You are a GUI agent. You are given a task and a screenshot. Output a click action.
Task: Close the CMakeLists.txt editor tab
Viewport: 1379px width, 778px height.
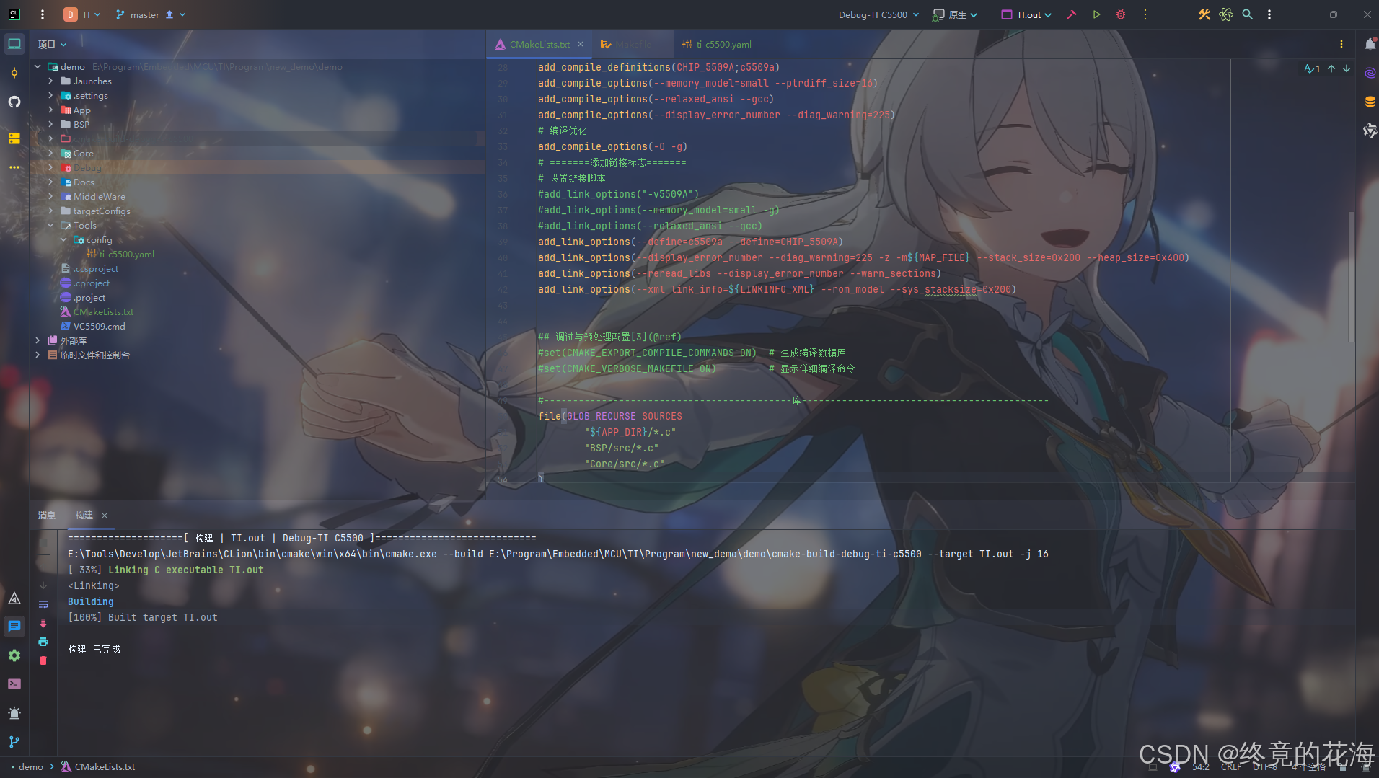581,44
